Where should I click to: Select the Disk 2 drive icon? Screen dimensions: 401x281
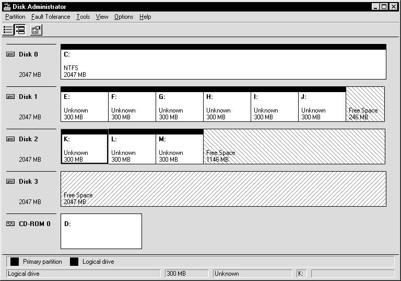click(10, 139)
